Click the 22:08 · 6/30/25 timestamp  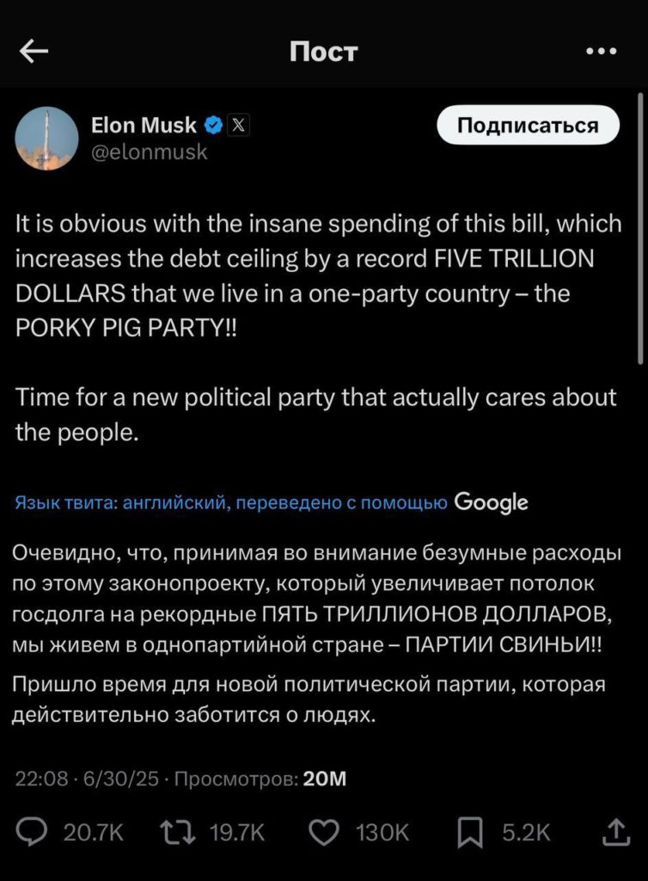pos(87,779)
